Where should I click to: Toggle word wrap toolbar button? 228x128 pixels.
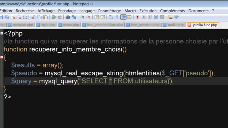[111, 17]
